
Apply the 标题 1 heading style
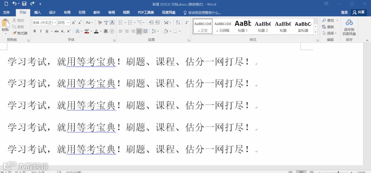[x=243, y=26]
